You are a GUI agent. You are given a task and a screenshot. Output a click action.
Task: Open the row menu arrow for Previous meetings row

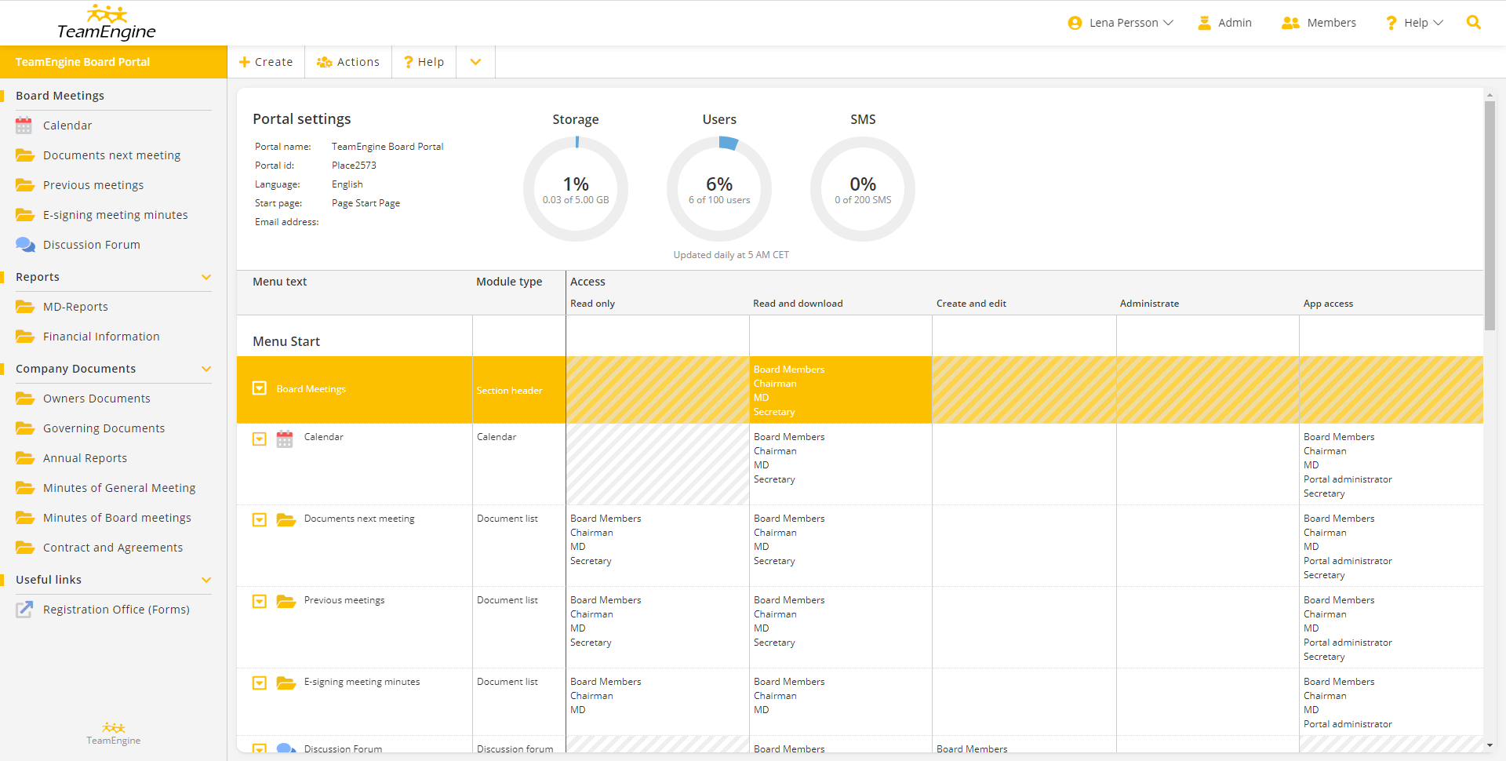coord(260,602)
